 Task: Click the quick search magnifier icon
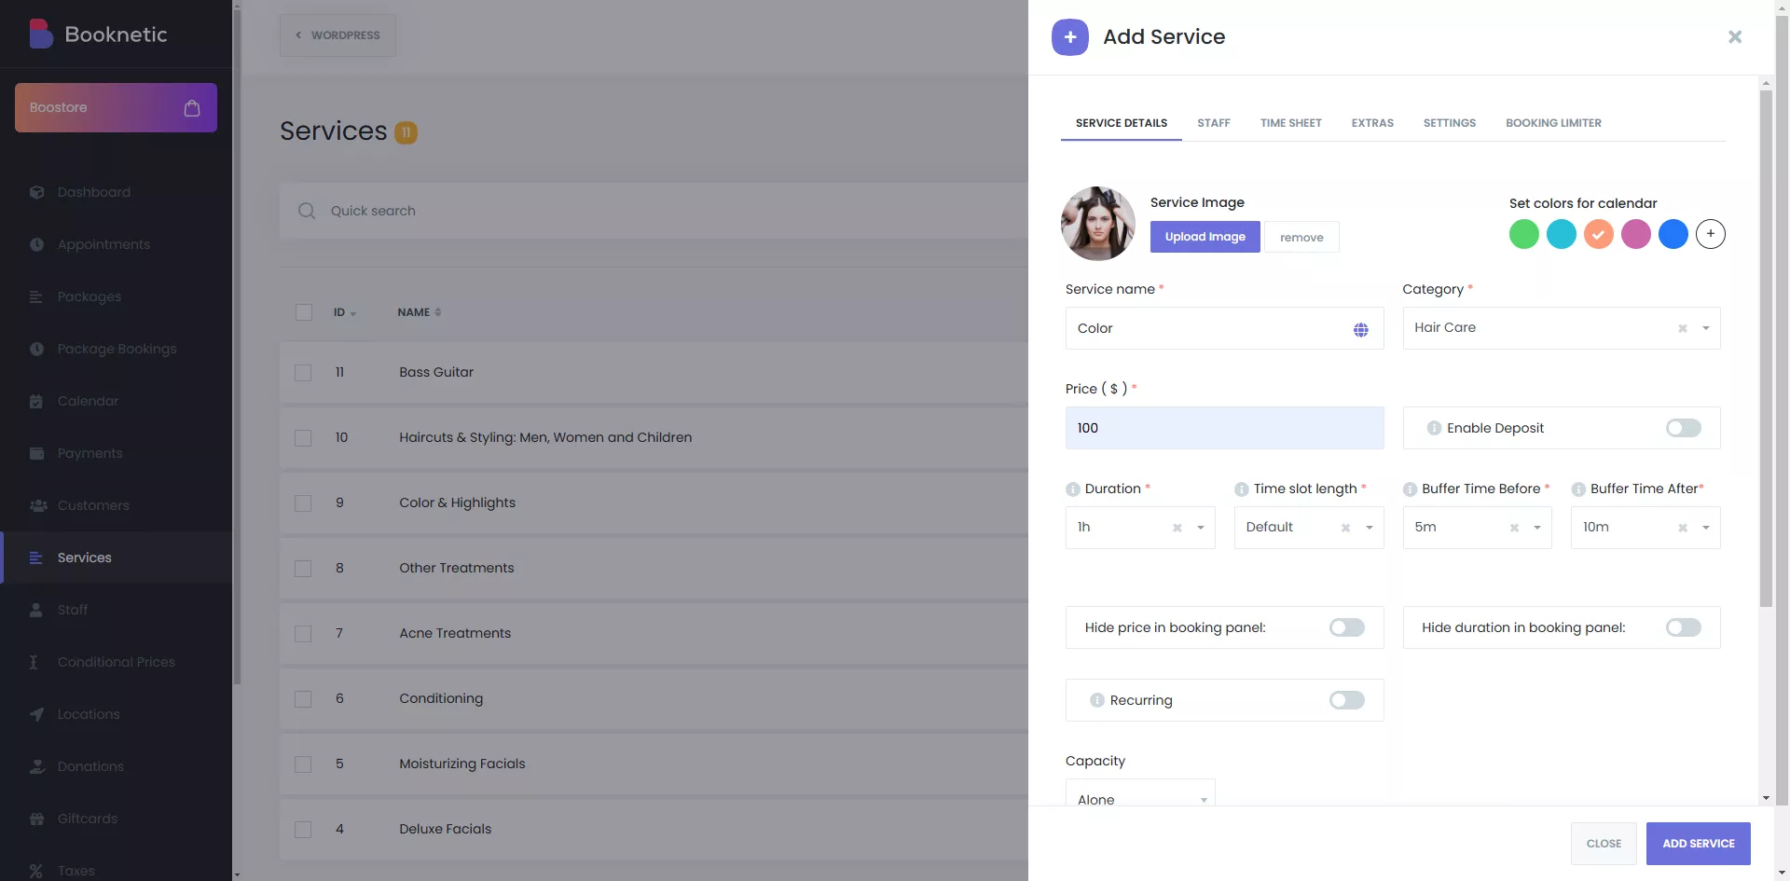pos(307,211)
